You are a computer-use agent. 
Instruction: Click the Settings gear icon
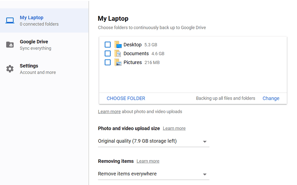tap(10, 69)
